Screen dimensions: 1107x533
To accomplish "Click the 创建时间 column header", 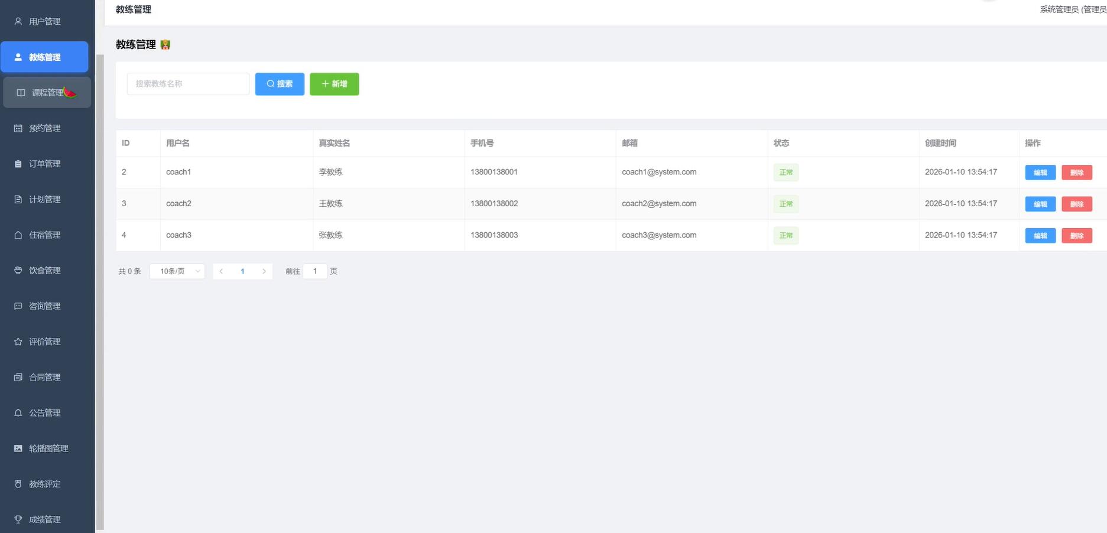I will 940,143.
